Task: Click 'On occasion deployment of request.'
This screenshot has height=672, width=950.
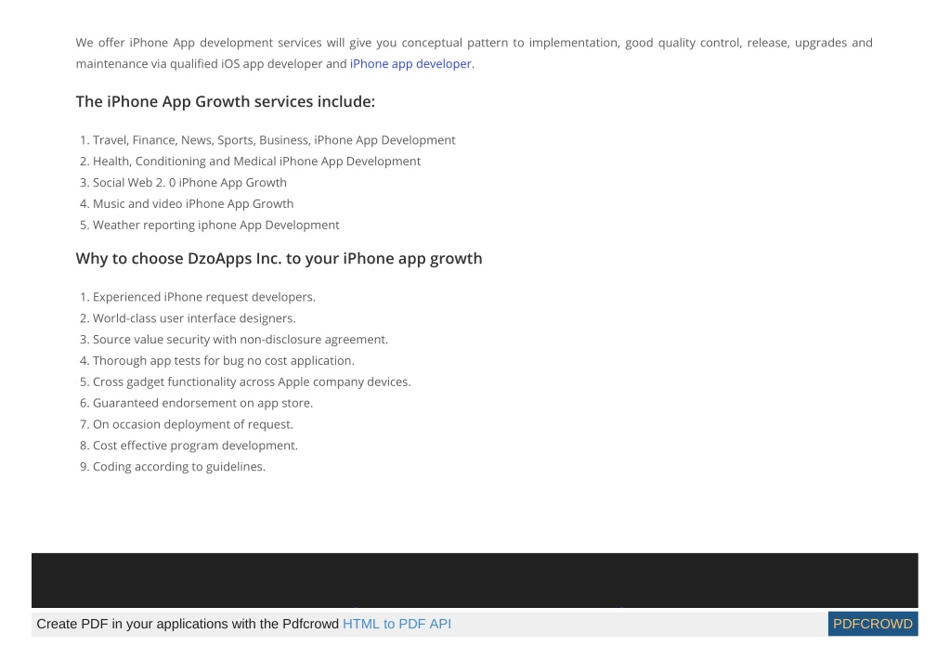Action: [192, 424]
